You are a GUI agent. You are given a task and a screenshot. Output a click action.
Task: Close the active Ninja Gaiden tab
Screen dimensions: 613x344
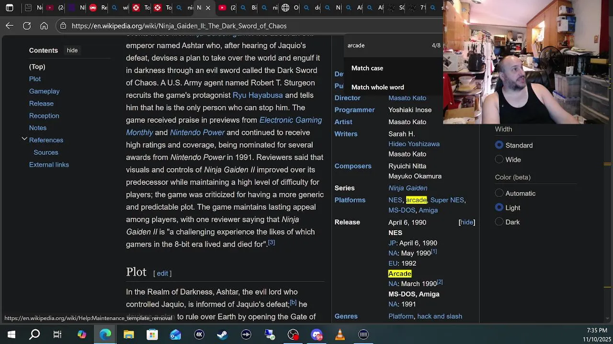coord(208,8)
